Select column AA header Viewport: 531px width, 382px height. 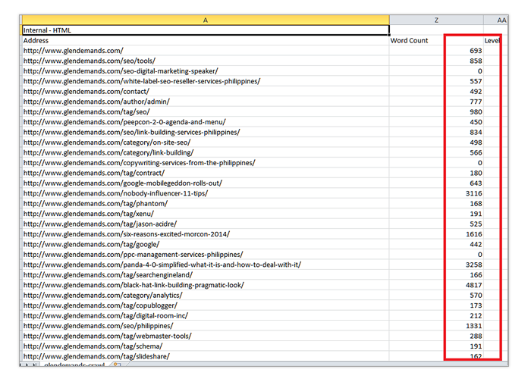496,20
